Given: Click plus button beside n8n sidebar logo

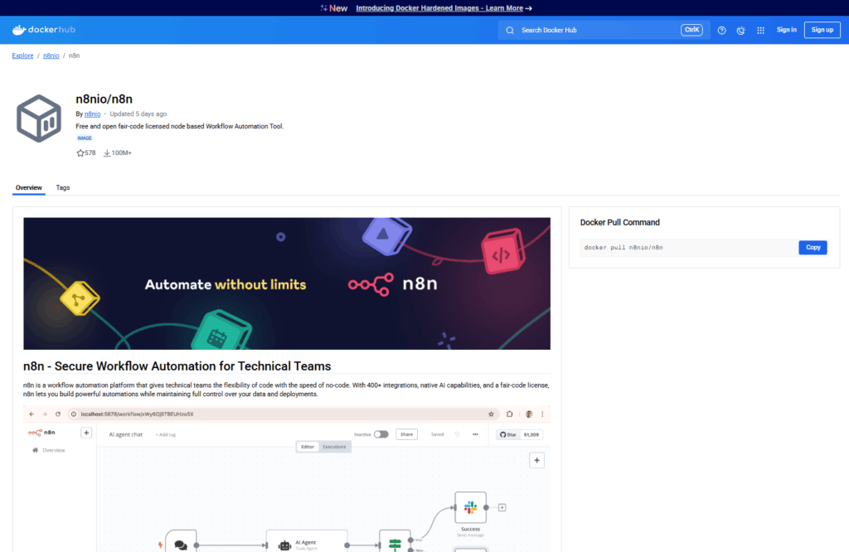Looking at the screenshot, I should point(86,433).
